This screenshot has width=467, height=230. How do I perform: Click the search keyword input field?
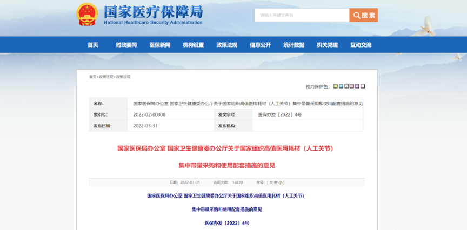coord(302,15)
